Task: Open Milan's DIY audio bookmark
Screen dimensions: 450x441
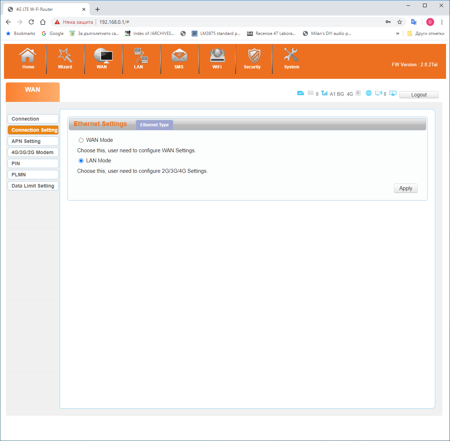Action: tap(327, 33)
